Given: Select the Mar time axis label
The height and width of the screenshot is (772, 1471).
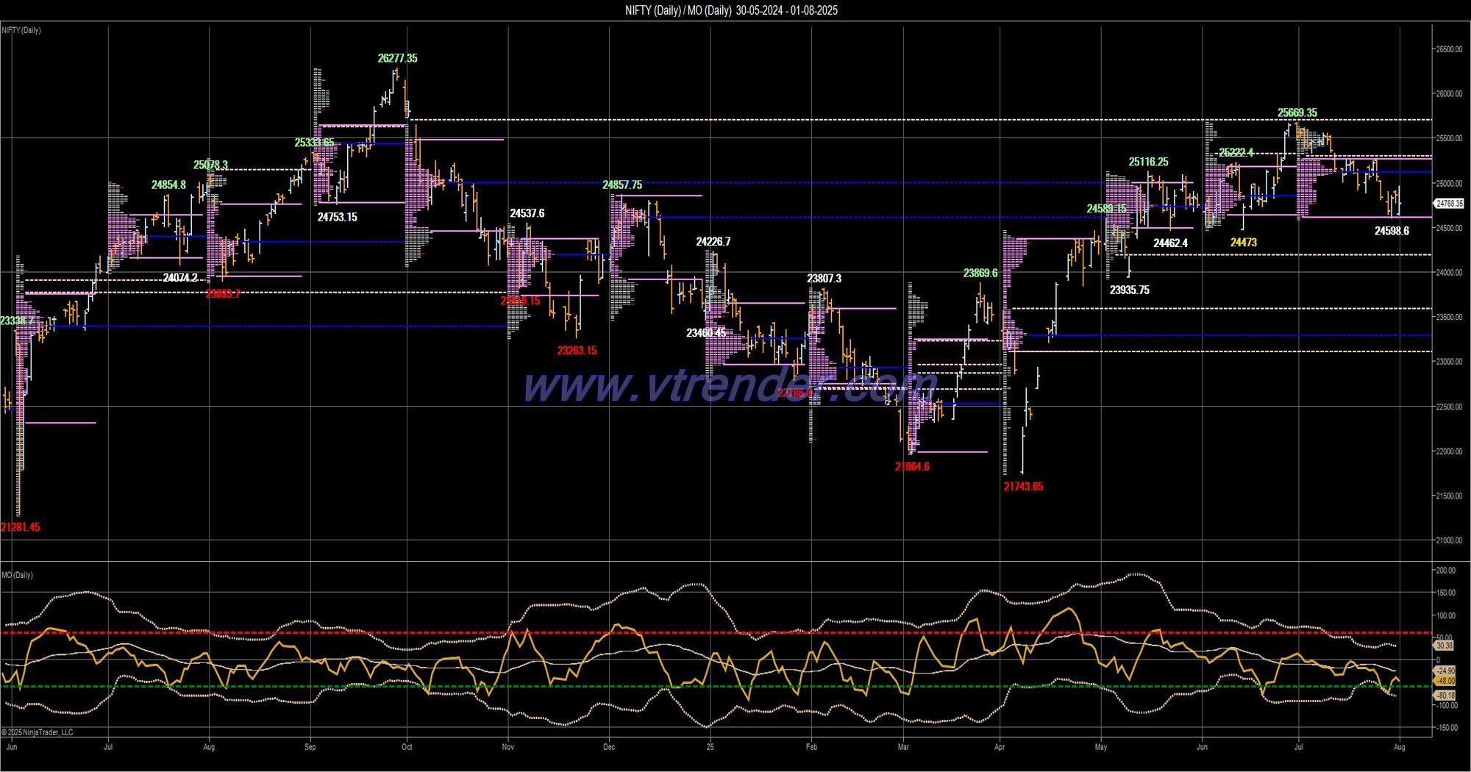Looking at the screenshot, I should 903,747.
